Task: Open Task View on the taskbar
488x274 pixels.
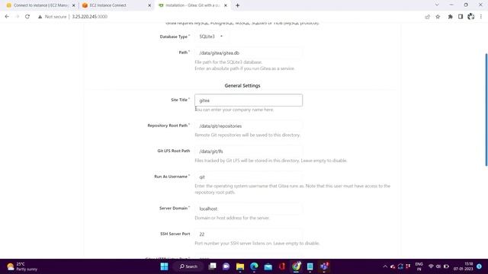Action: click(212, 266)
